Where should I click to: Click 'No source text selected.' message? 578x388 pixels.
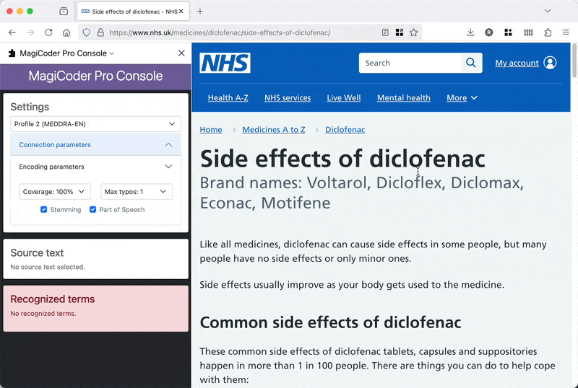point(48,267)
